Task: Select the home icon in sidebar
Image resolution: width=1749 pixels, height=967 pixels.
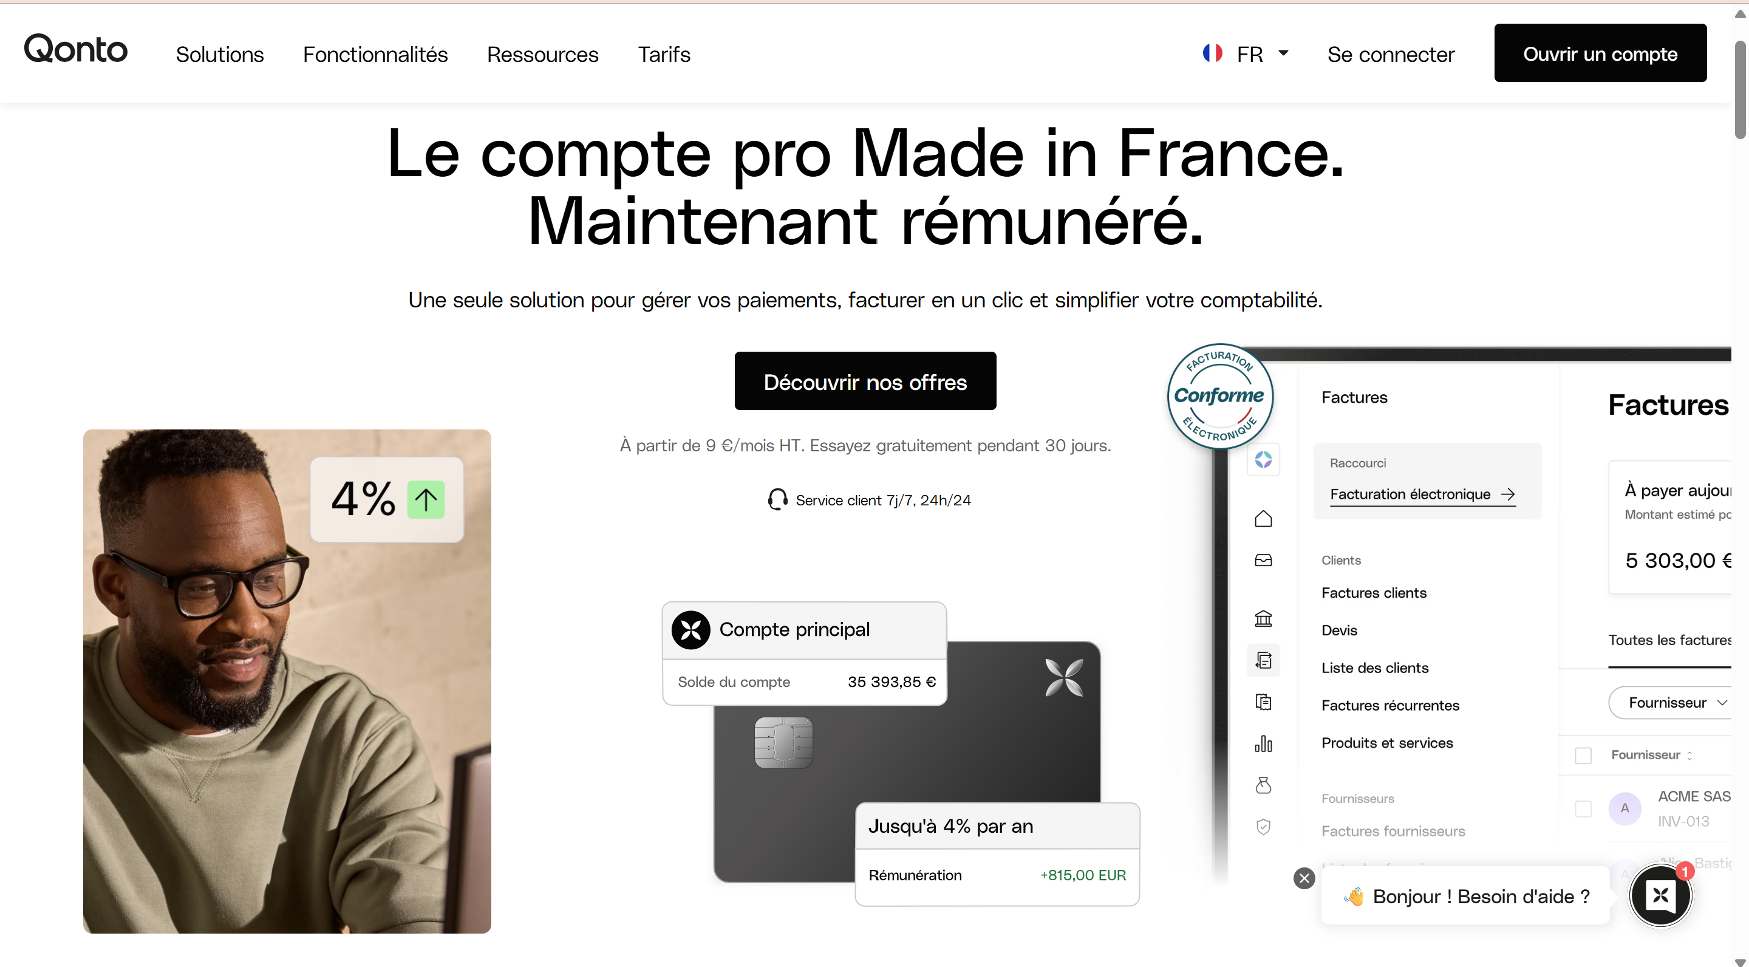Action: pyautogui.click(x=1263, y=519)
